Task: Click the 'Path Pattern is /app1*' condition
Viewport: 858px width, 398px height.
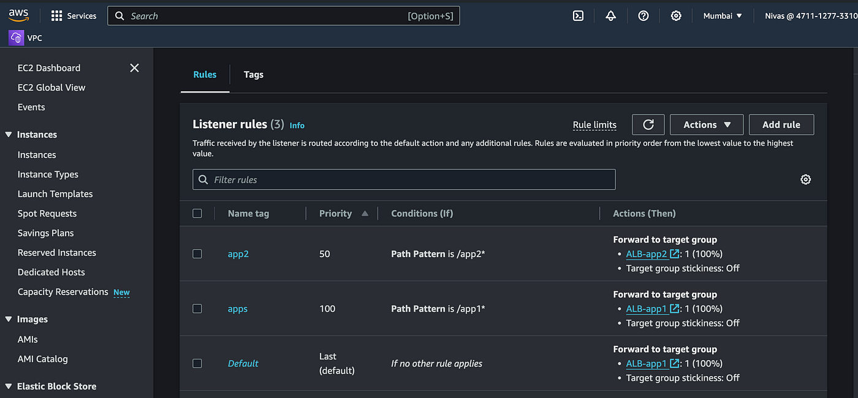Action: pos(438,309)
